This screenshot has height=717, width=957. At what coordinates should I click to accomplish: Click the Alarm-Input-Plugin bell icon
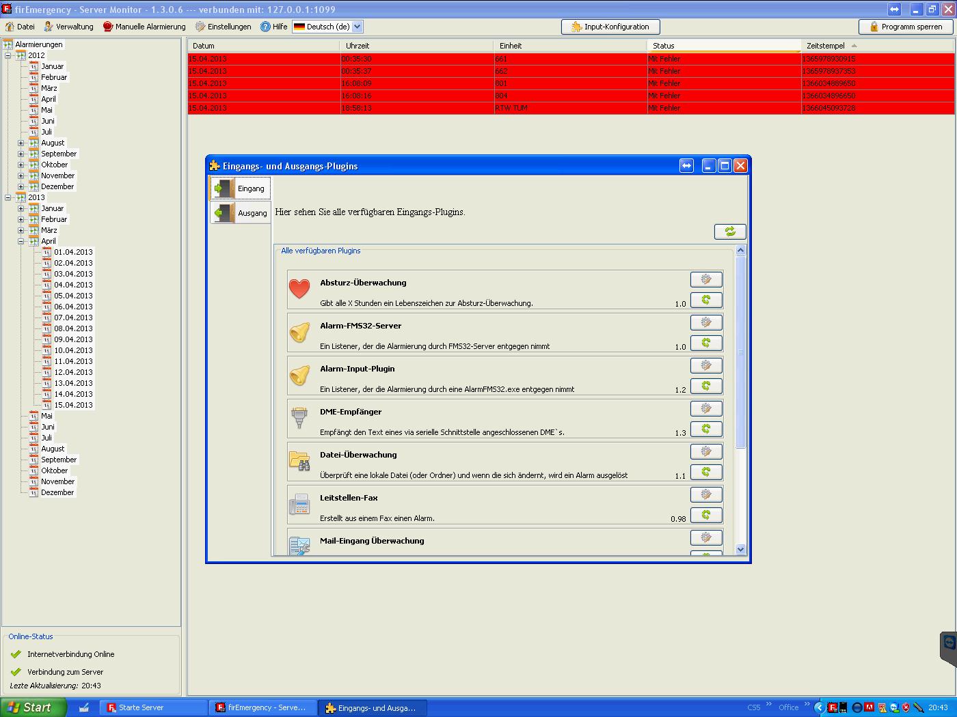coord(299,376)
